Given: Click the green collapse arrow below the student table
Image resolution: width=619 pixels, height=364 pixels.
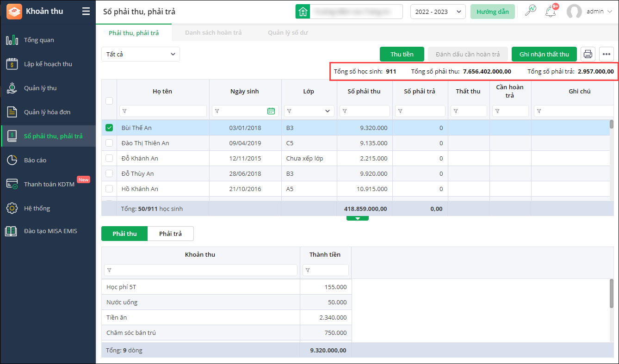Looking at the screenshot, I should 358,218.
